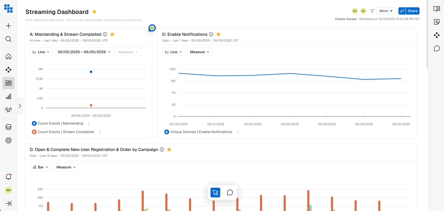Screen dimensions: 444x211
Task: Open the search icon in left sidebar
Action: click(x=8, y=39)
